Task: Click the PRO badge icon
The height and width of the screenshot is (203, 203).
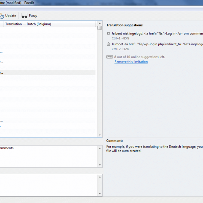Action: pos(110,57)
